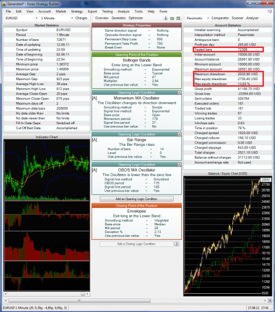Open the Tools menu
Screen dimensions: 275x312
point(139,11)
